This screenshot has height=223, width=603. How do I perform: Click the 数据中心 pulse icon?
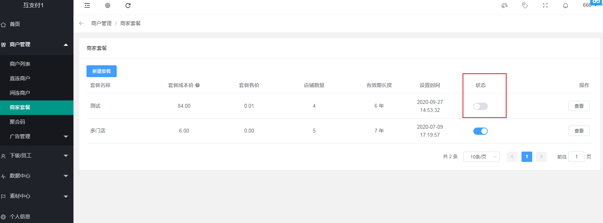click(x=3, y=176)
